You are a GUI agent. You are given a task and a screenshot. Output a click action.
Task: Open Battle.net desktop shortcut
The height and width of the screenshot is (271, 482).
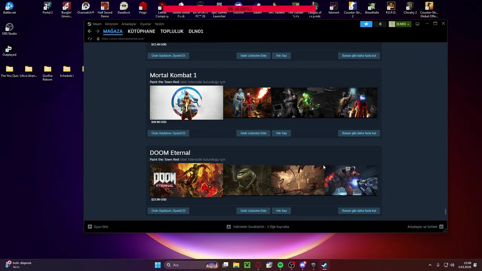tap(9, 8)
